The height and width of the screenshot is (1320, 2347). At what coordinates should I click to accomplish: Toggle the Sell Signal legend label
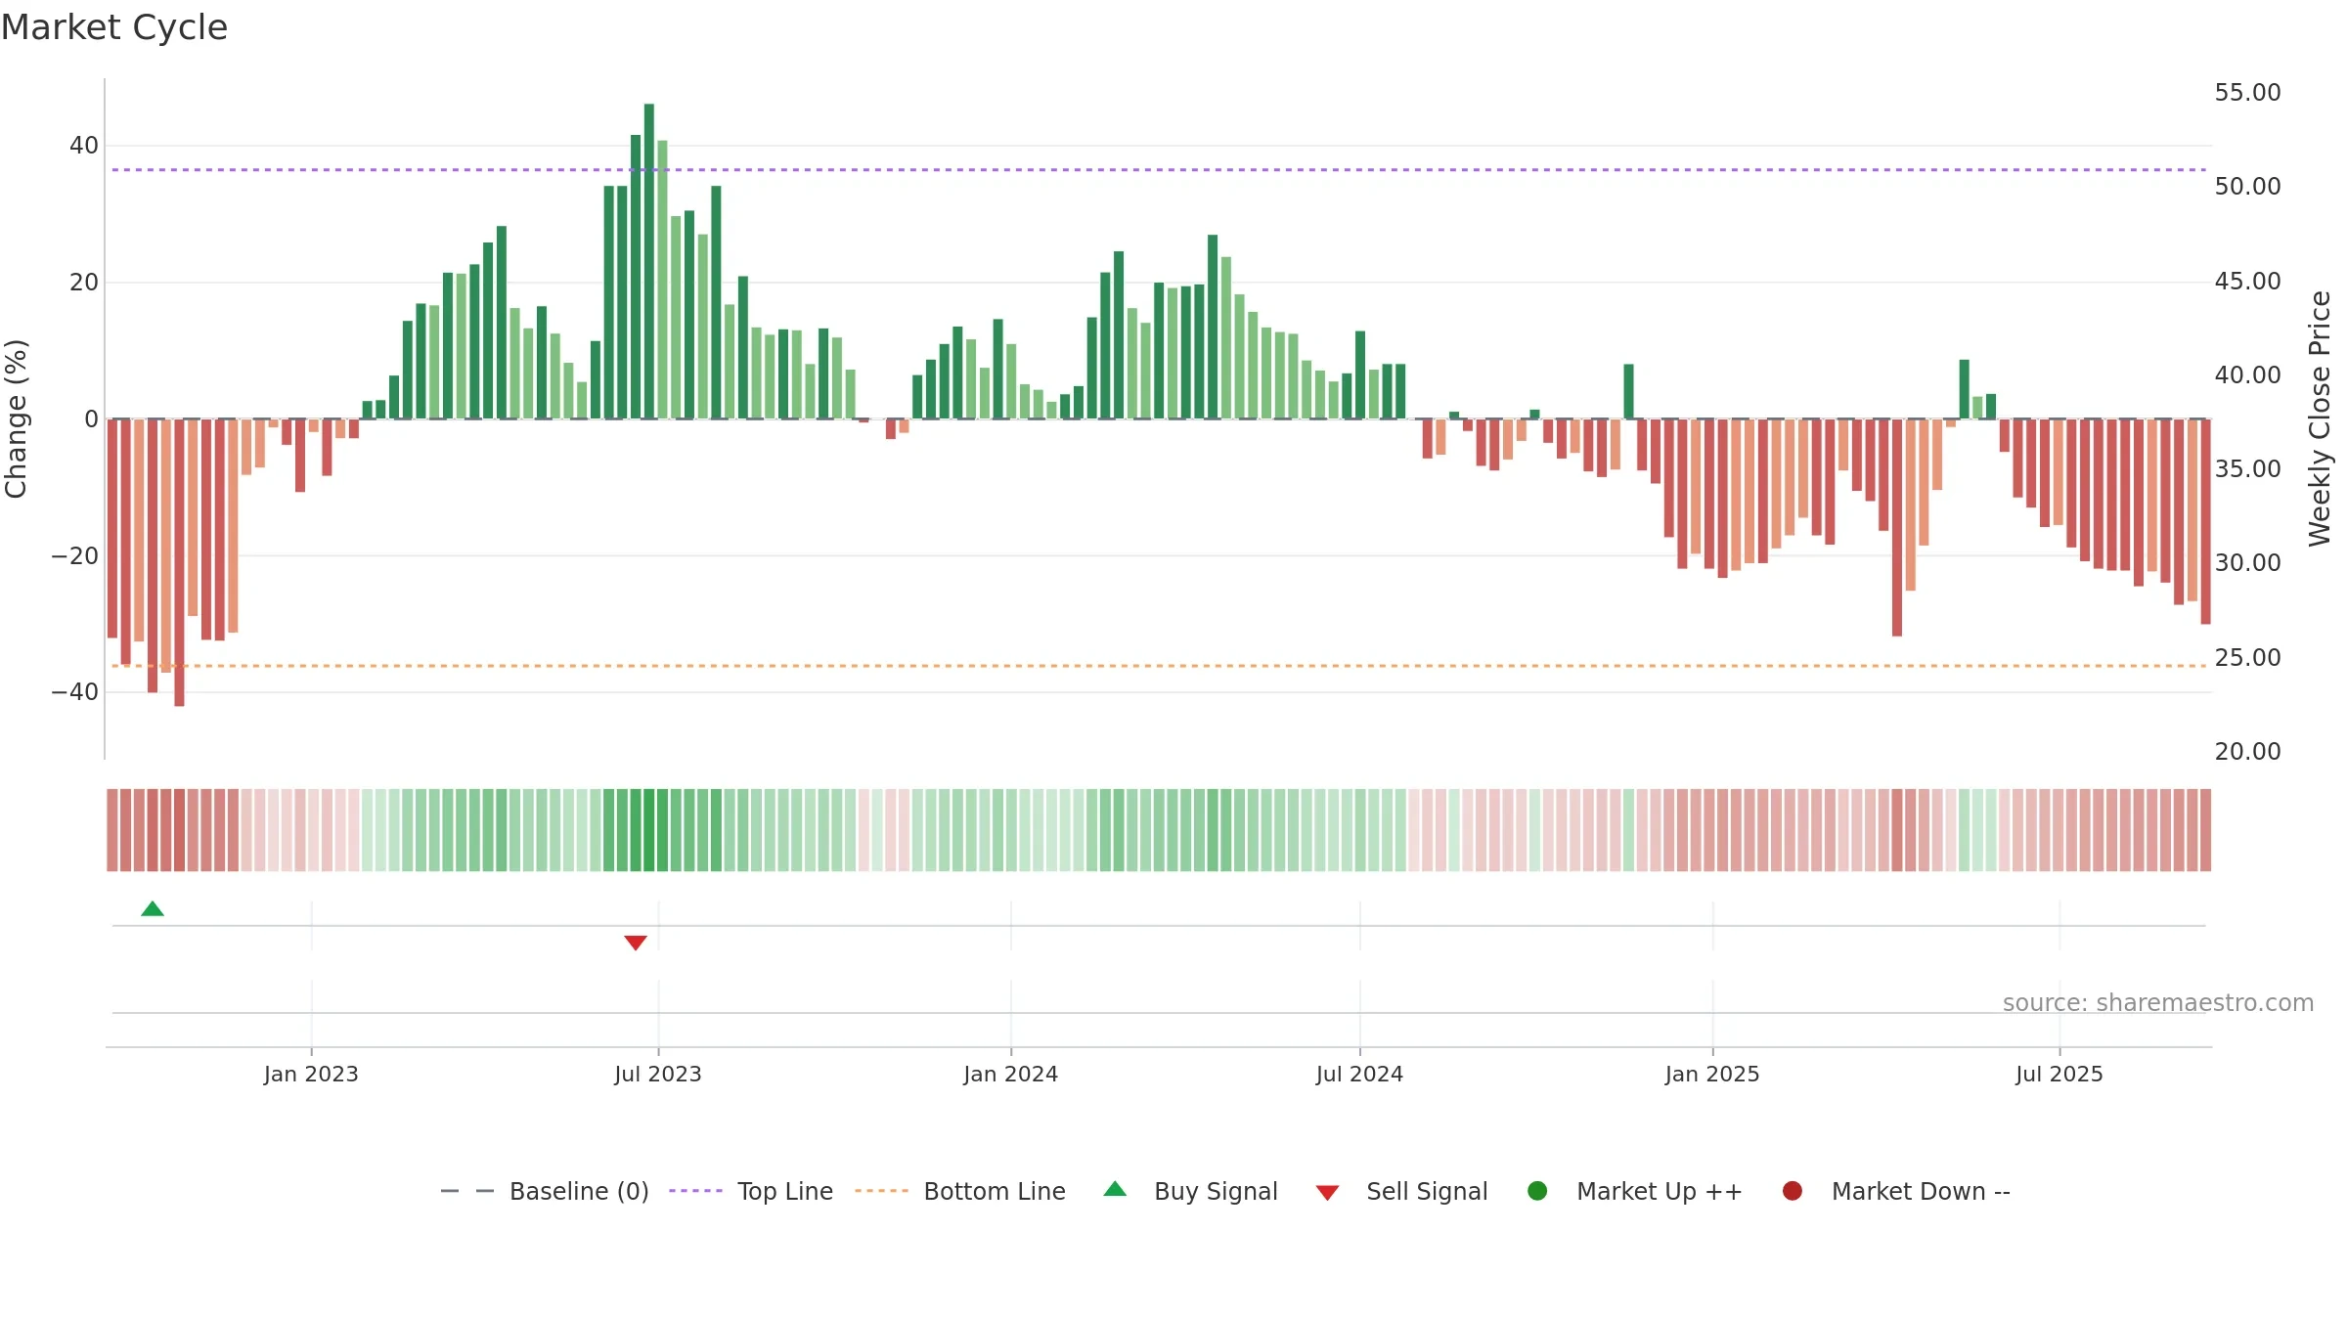click(1427, 1191)
